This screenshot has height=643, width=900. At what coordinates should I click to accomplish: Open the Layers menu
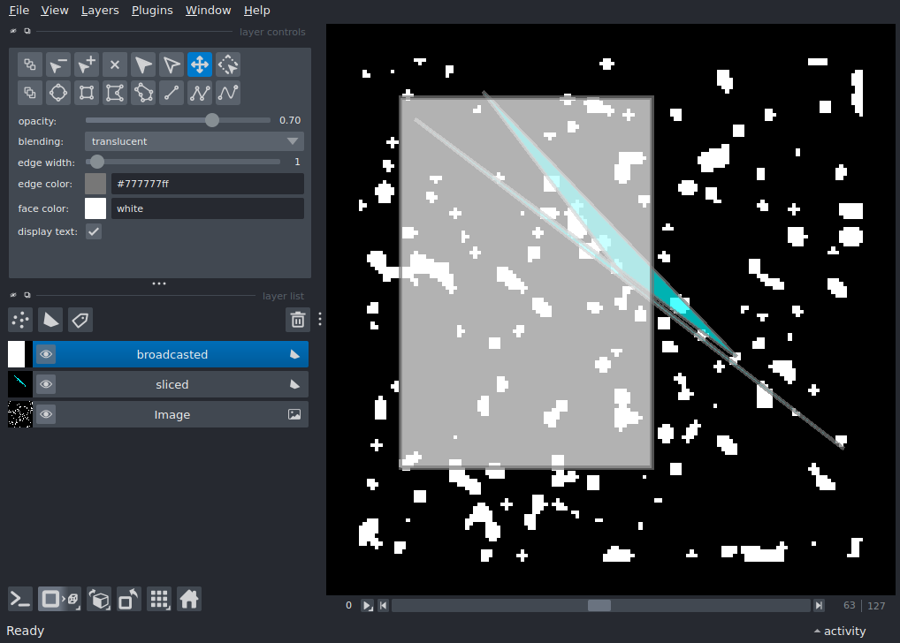(x=99, y=11)
